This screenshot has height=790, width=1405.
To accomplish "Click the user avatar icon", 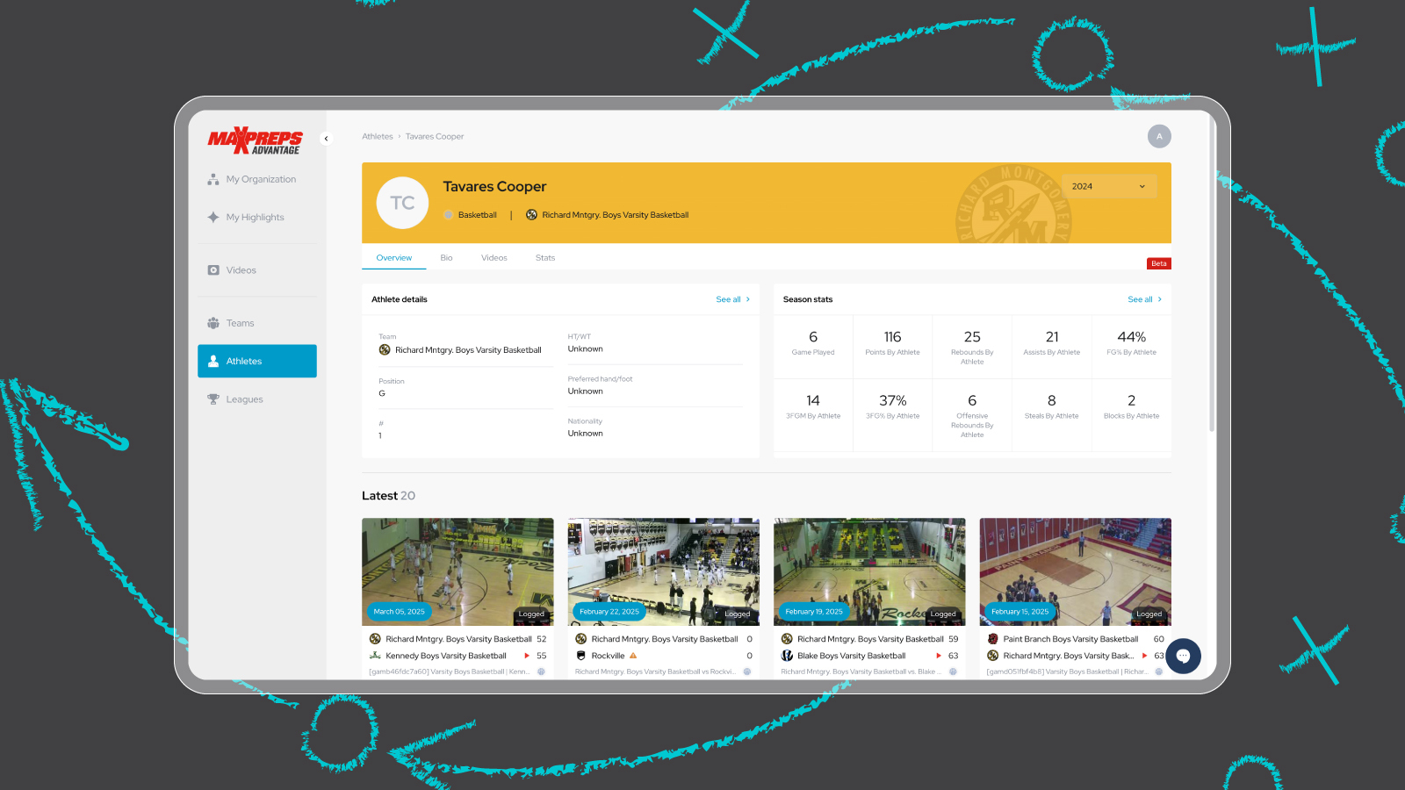I will (1159, 136).
